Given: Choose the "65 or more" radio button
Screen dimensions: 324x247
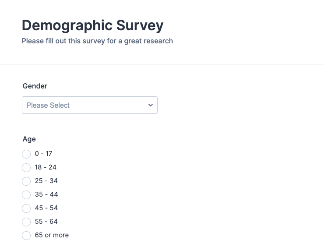Looking at the screenshot, I should coord(26,236).
